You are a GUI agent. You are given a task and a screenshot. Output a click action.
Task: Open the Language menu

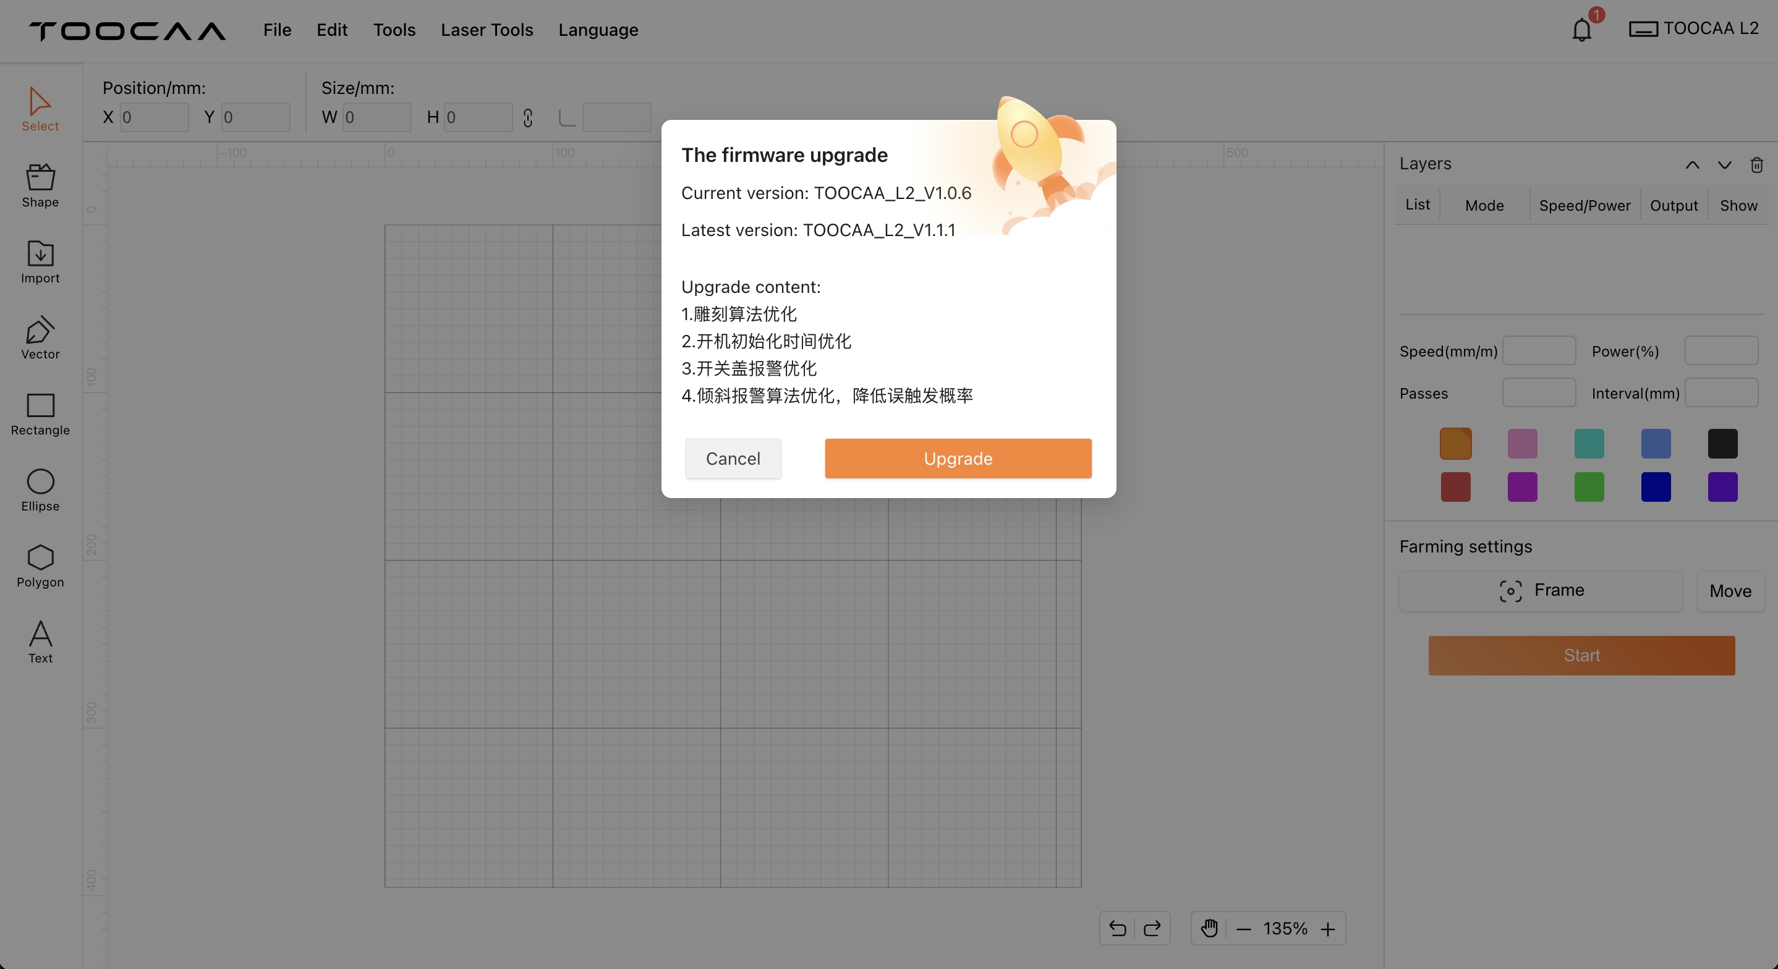click(598, 30)
